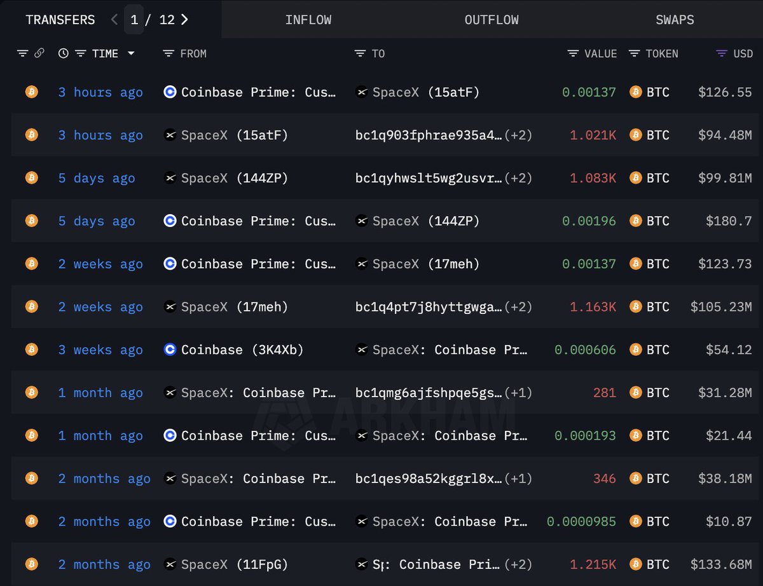Image resolution: width=763 pixels, height=586 pixels.
Task: Open SpaceX (11FpG) sender link
Action: pyautogui.click(x=235, y=564)
